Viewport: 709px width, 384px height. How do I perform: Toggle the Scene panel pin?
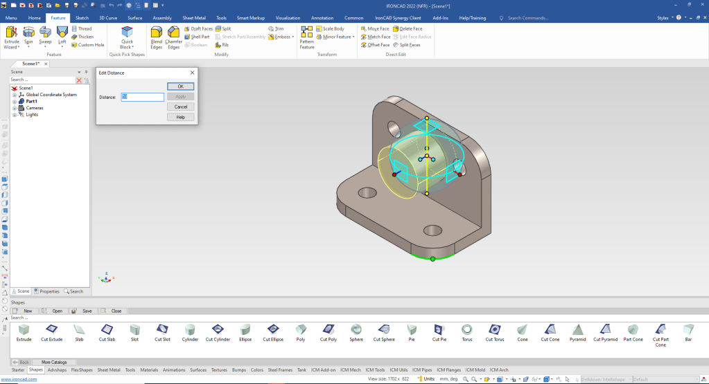tap(86, 71)
